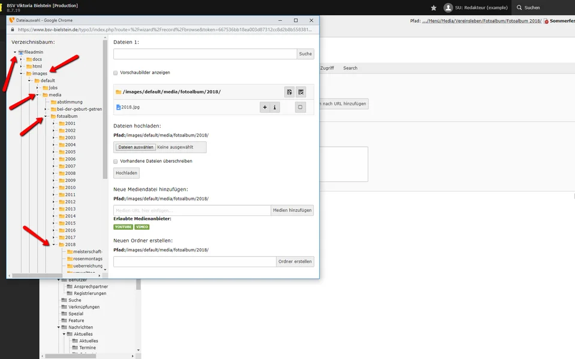The height and width of the screenshot is (359, 575).
Task: Click the user avatar icon for Redakteur
Action: click(x=448, y=8)
